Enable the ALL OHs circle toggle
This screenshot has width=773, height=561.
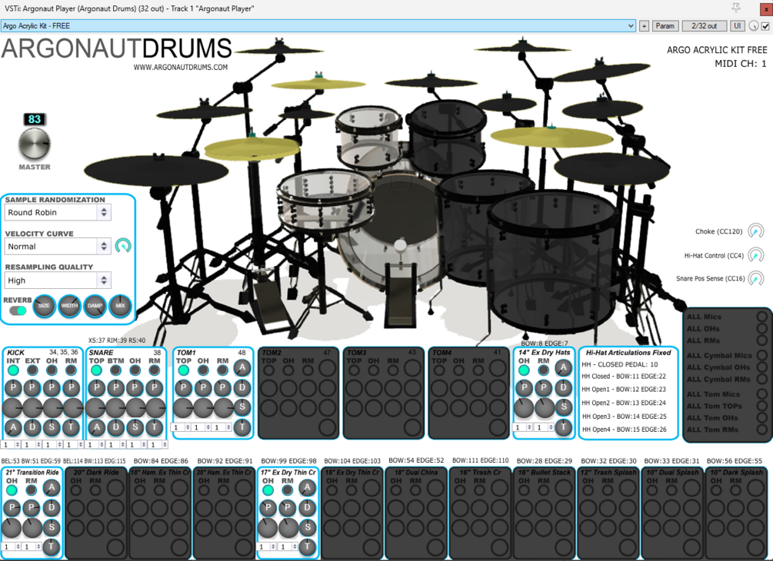(762, 328)
